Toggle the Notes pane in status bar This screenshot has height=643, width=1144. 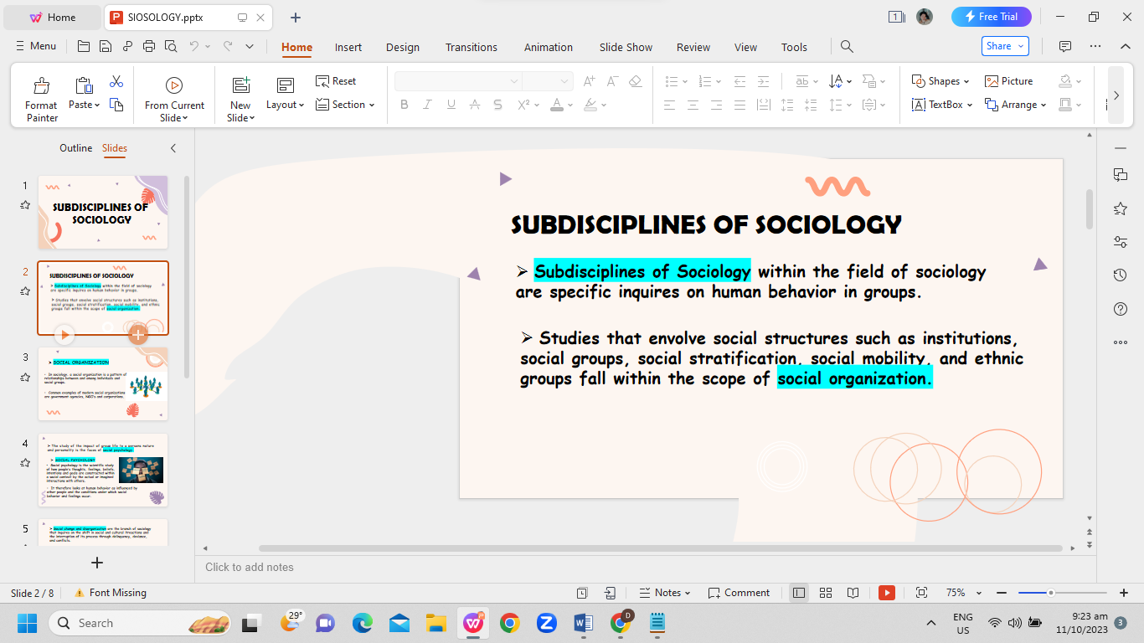[665, 593]
